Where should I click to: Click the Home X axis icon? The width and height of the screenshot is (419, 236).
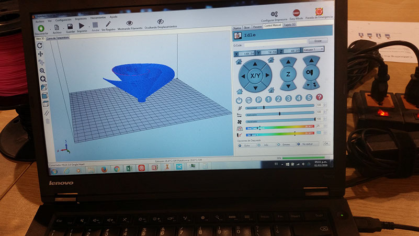tap(239, 62)
